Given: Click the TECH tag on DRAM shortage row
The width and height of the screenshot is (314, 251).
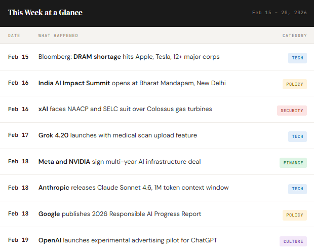Looking at the screenshot, I should 297,58.
